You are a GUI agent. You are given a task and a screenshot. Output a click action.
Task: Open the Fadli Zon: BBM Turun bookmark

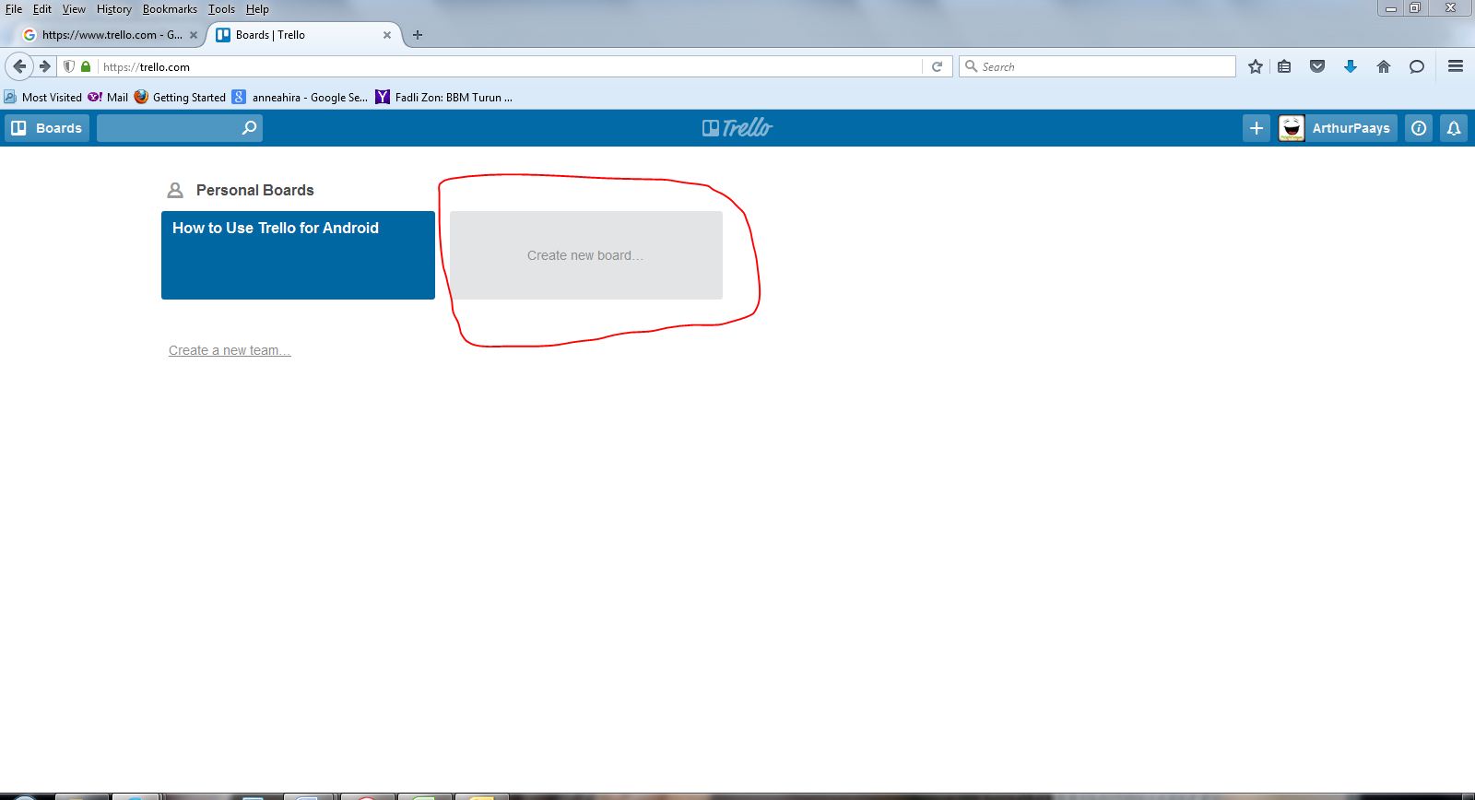click(444, 97)
